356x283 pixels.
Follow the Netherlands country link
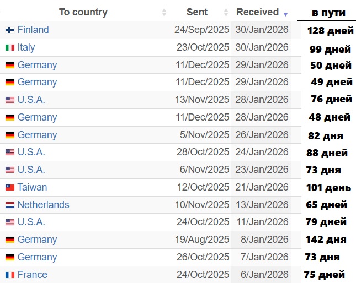pos(43,205)
